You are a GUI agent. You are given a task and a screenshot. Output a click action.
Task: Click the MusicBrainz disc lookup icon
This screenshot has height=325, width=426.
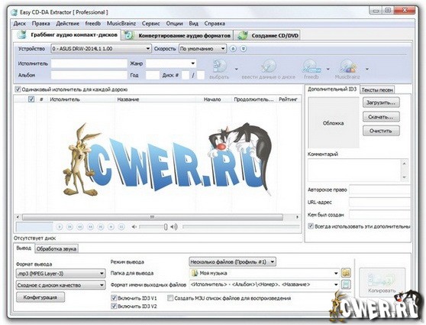(348, 66)
